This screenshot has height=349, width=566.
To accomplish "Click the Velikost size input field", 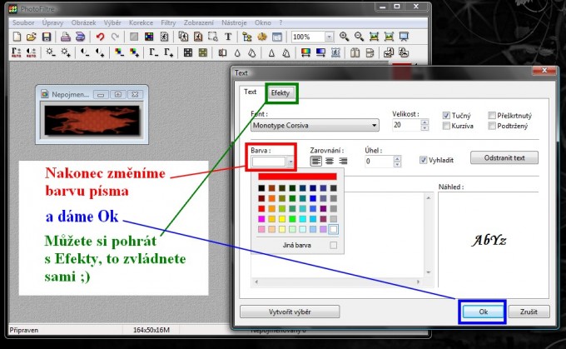I will [406, 125].
